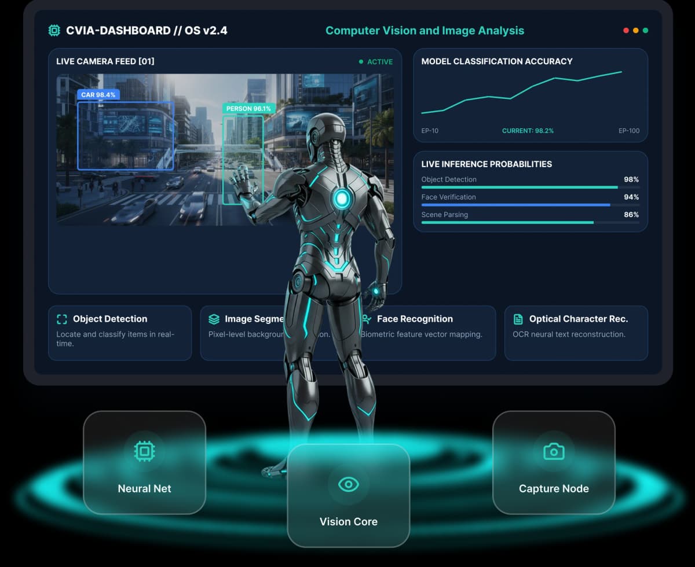Click 'Locate and classify items in real-time' text

[115, 339]
